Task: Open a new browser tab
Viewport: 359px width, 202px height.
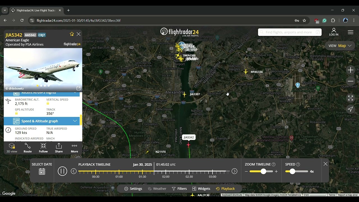Action: [x=68, y=10]
